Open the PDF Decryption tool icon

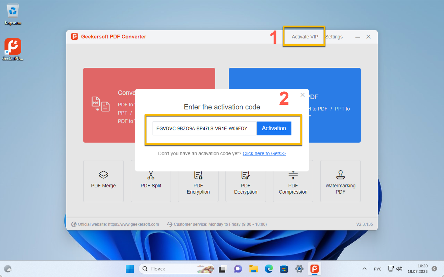(x=246, y=175)
